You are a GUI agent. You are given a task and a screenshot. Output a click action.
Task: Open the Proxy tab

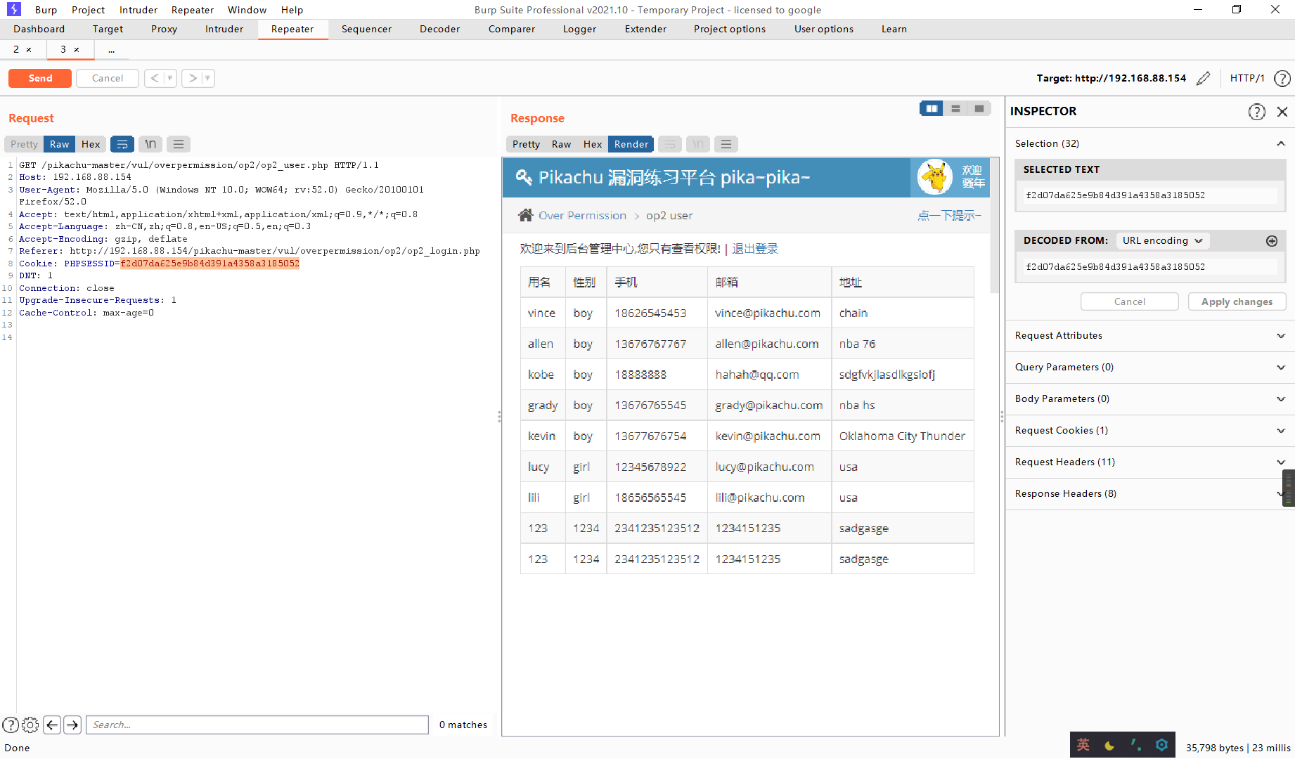pos(164,29)
